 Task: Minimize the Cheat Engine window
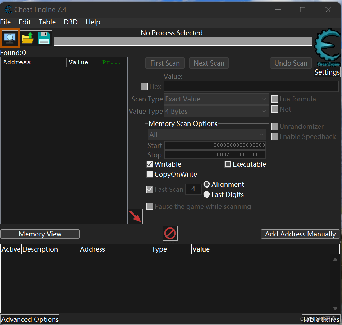(278, 10)
